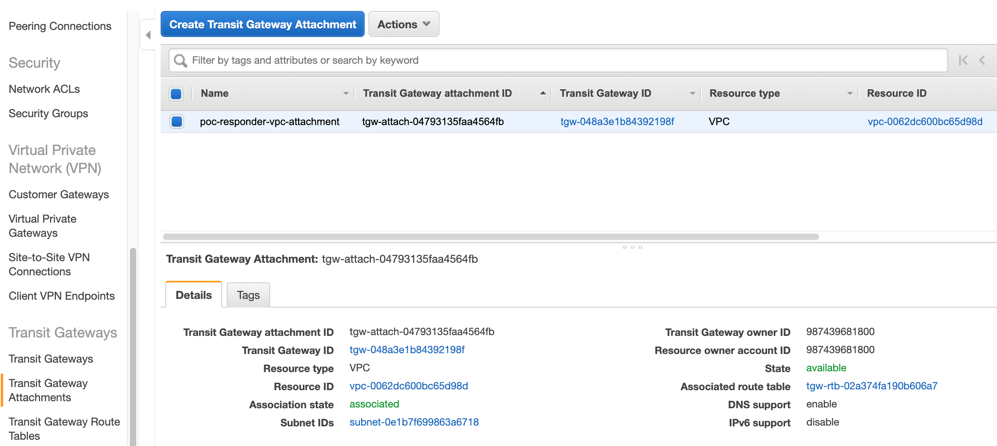Click the search magnifier icon
Image resolution: width=997 pixels, height=446 pixels.
click(180, 61)
